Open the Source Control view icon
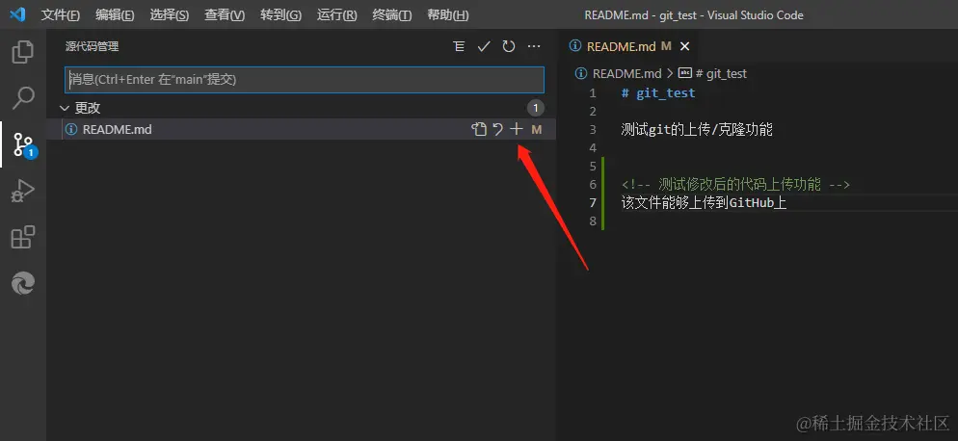 pyautogui.click(x=23, y=144)
